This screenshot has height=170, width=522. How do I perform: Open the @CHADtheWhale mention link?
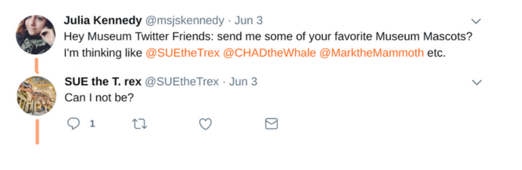(x=269, y=54)
